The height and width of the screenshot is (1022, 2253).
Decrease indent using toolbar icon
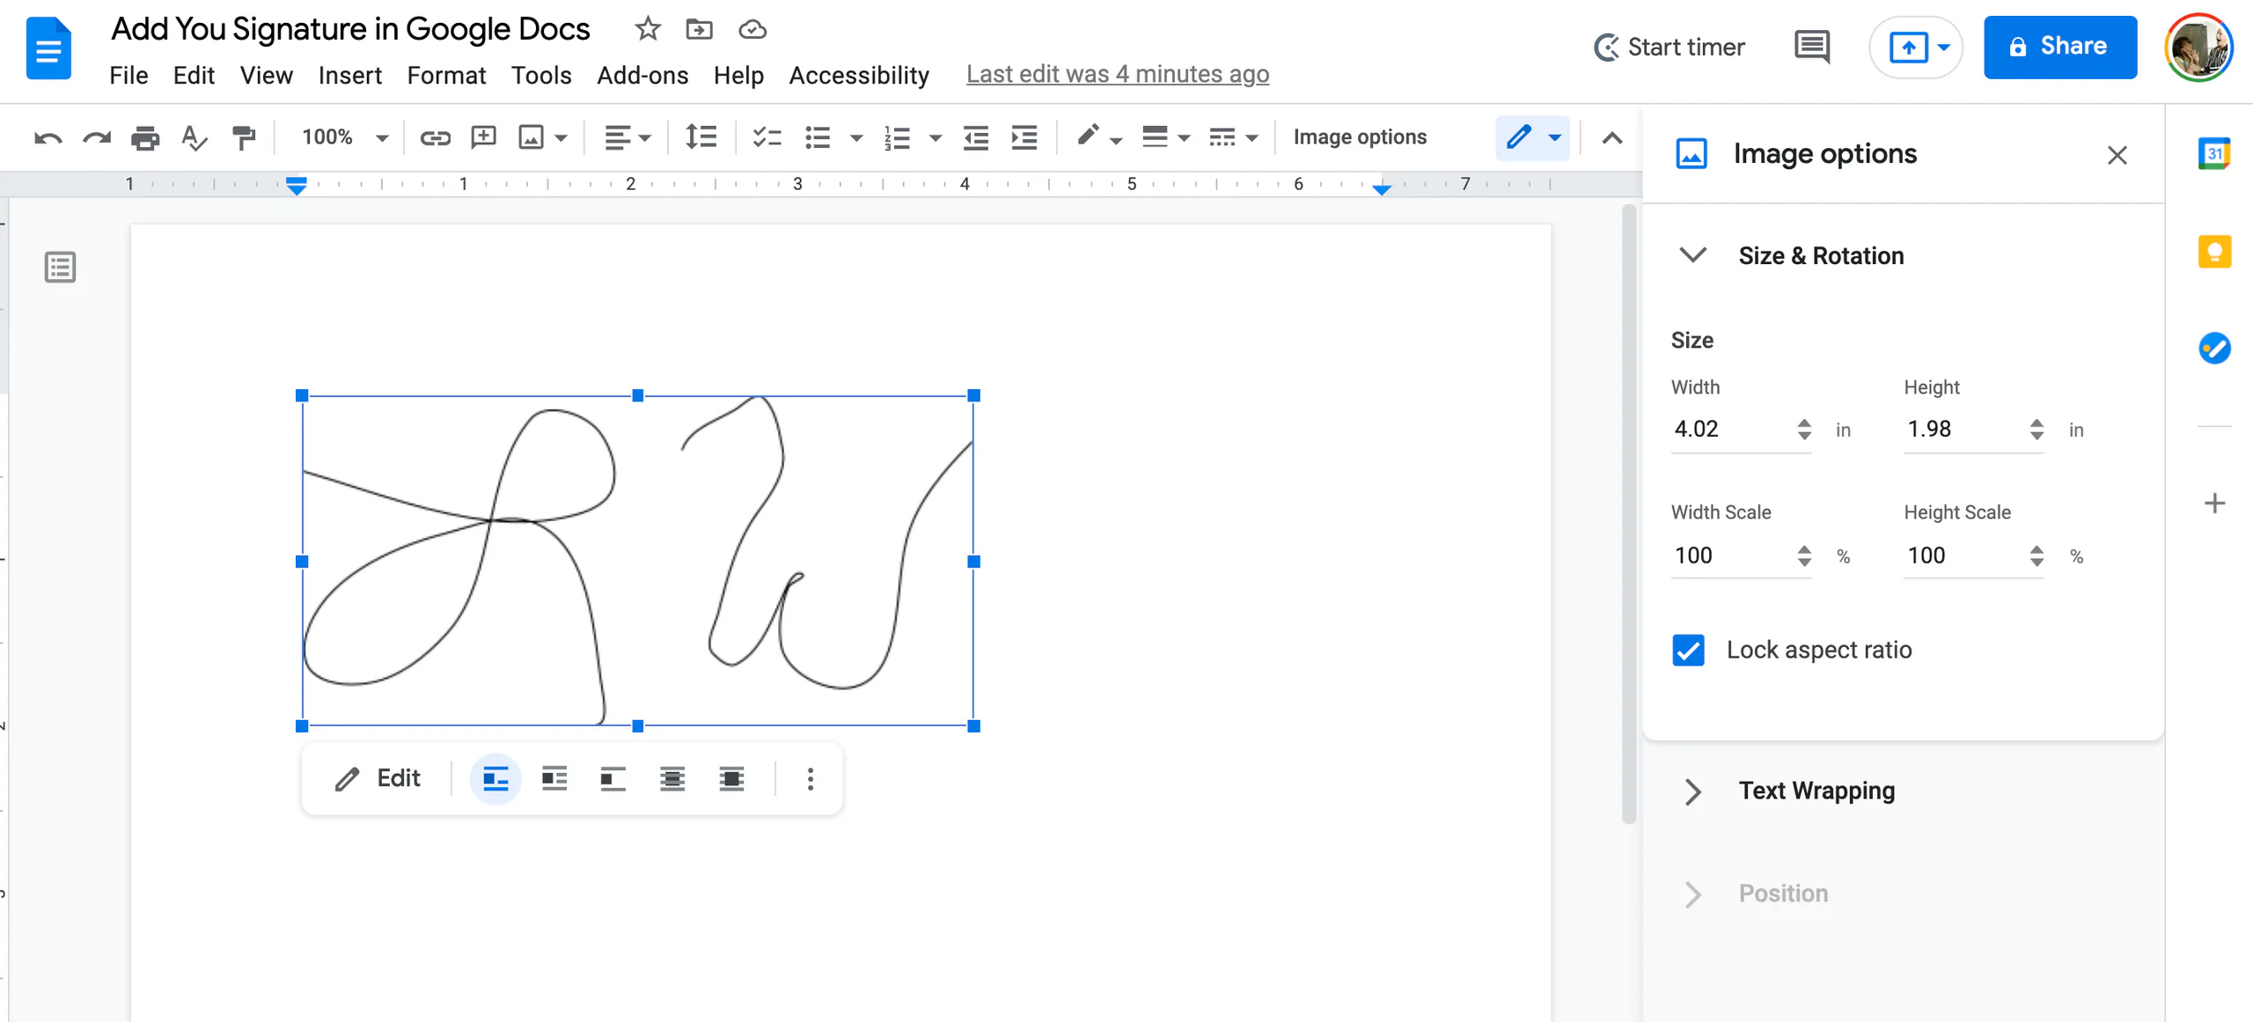975,137
